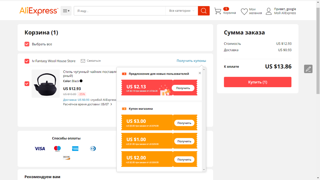Open wishlist via the heart icon

[x=244, y=11]
